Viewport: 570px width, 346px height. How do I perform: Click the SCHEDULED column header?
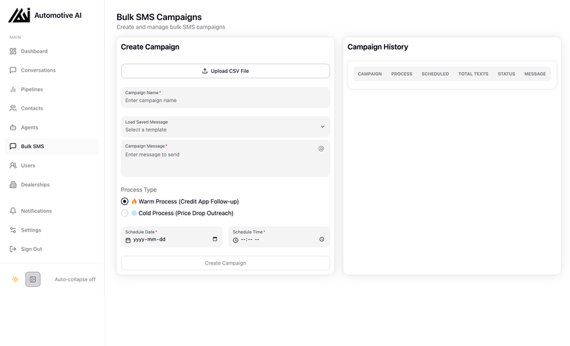coord(435,74)
